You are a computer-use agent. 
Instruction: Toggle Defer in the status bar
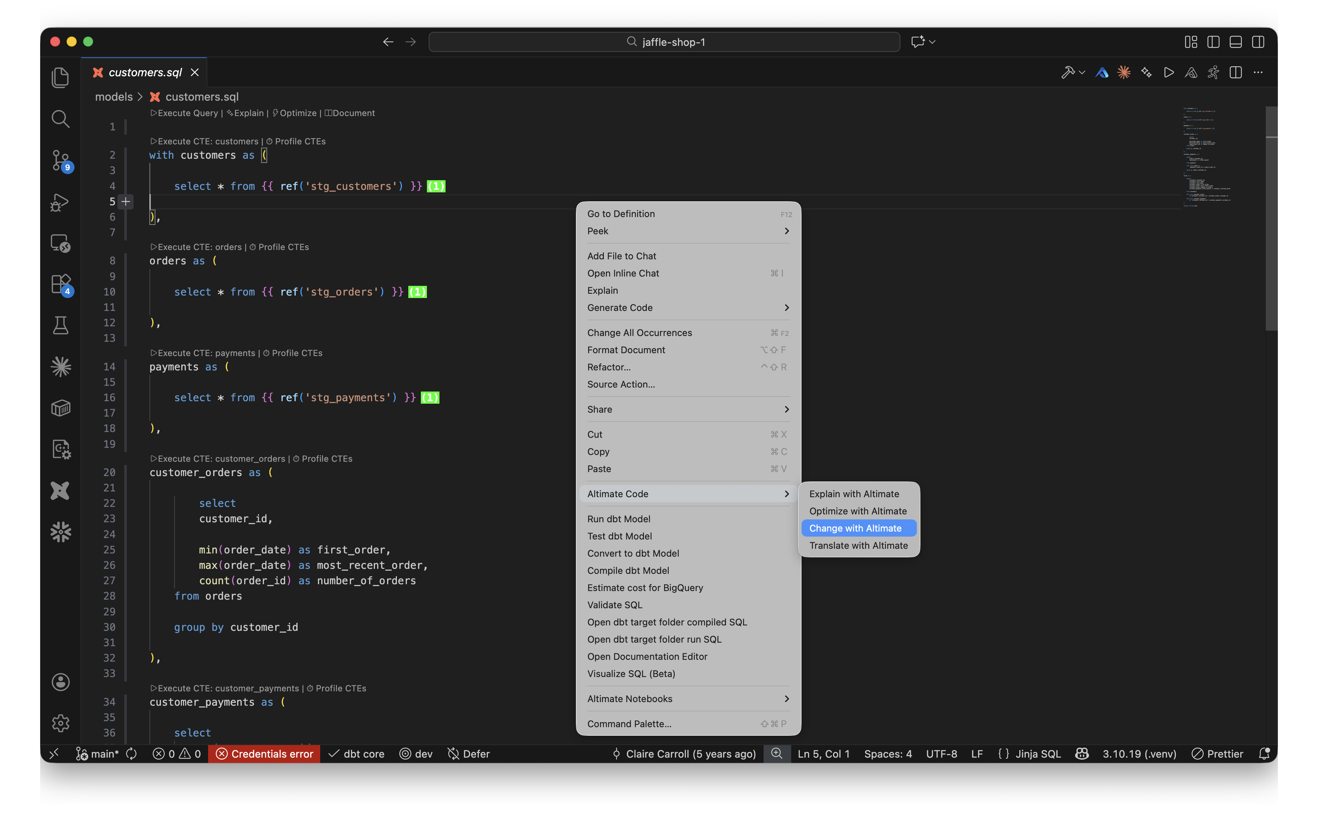[x=468, y=754]
